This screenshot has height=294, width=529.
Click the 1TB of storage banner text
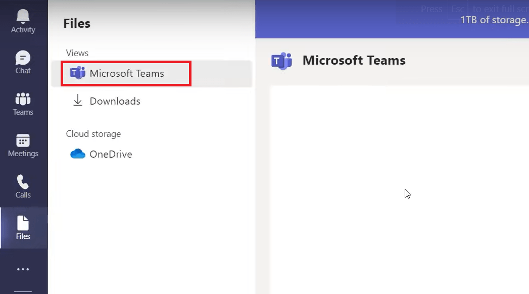494,20
